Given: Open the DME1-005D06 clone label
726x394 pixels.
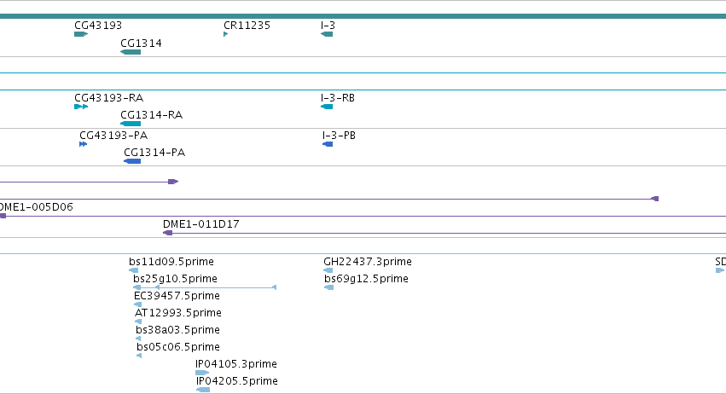Looking at the screenshot, I should (x=36, y=207).
